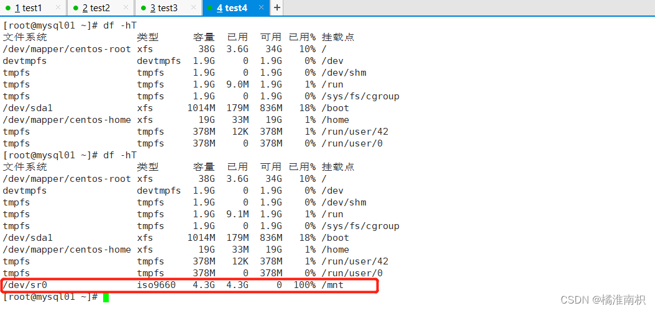
Task: Click /run/user/42 in the second df output
Action: click(355, 261)
